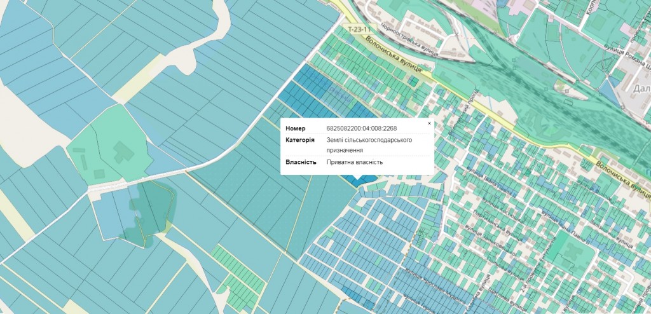Click the 'Категорія' label in popup

300,140
